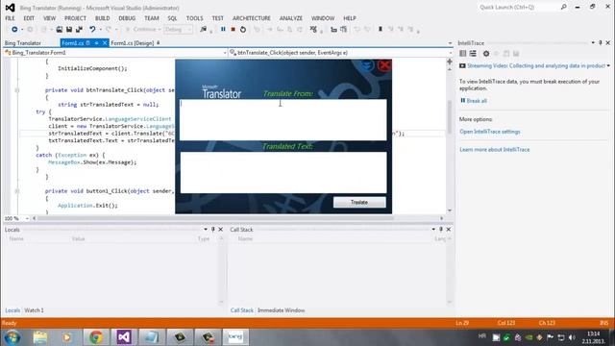Switch to Form1.cs [Design] tab
The width and height of the screenshot is (615, 346).
pos(133,43)
